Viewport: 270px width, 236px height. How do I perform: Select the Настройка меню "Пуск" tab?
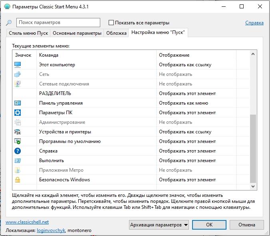click(158, 32)
